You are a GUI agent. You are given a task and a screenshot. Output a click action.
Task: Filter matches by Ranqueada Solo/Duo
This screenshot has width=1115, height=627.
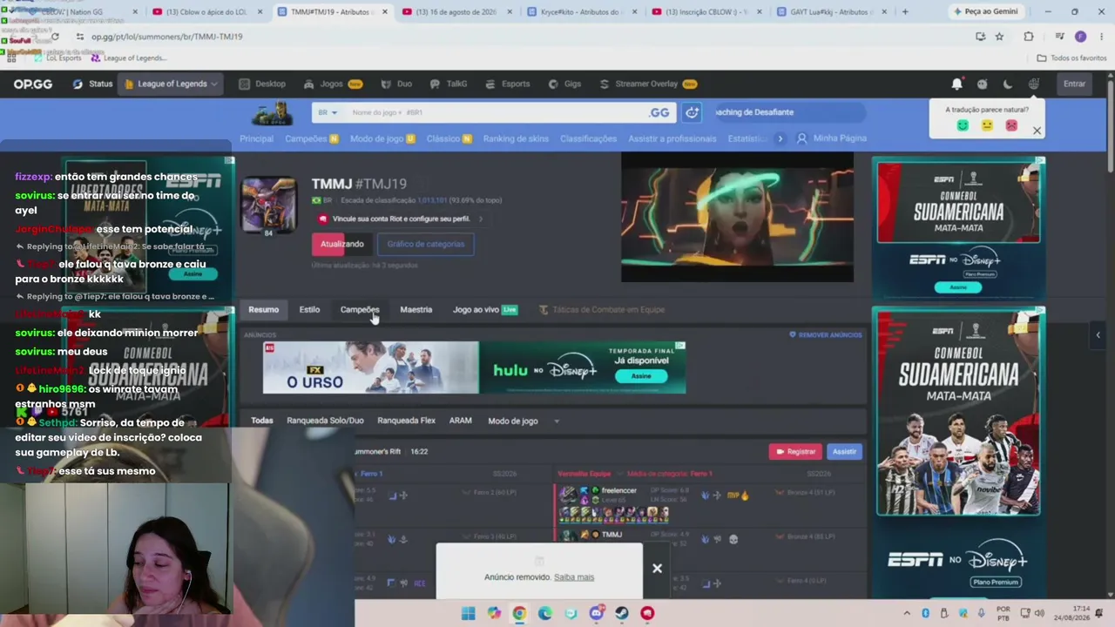(x=325, y=421)
